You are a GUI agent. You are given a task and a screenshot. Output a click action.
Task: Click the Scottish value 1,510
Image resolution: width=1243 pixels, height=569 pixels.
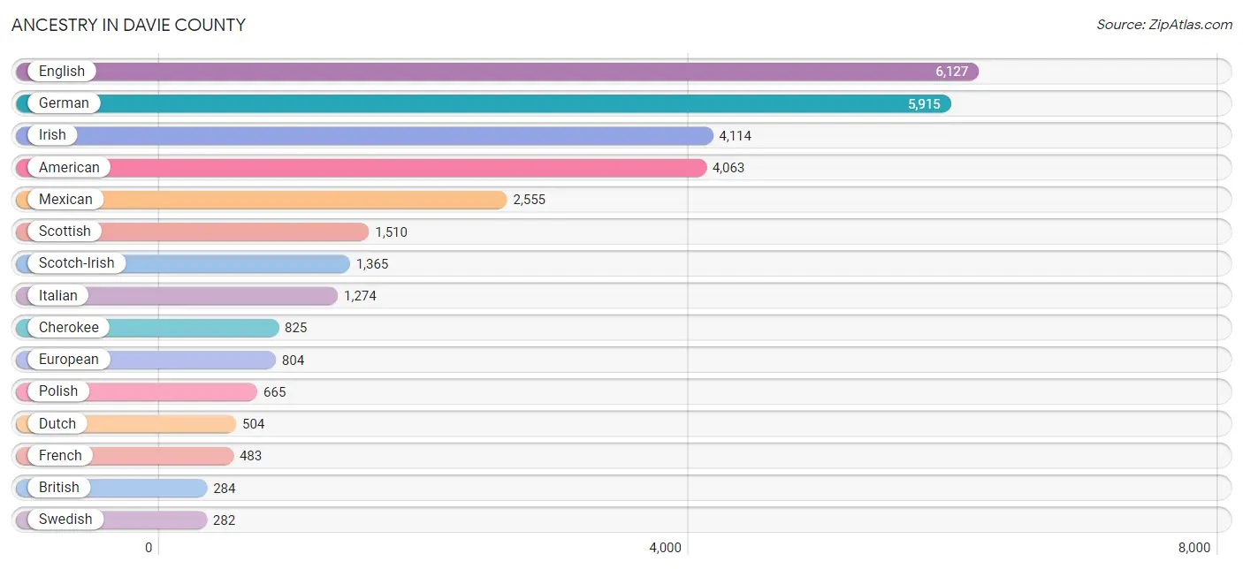pyautogui.click(x=391, y=231)
